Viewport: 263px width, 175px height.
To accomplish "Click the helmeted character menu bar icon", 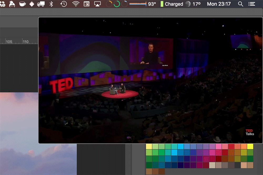I will 12,4.
